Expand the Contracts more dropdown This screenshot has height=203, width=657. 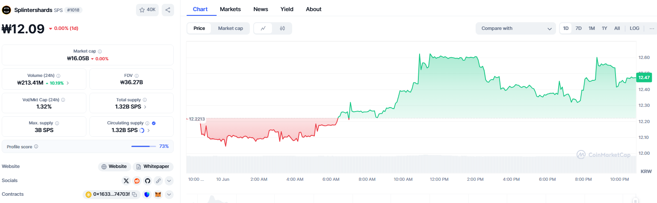[169, 194]
